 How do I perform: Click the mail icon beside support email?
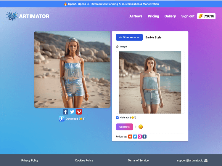click(x=206, y=160)
